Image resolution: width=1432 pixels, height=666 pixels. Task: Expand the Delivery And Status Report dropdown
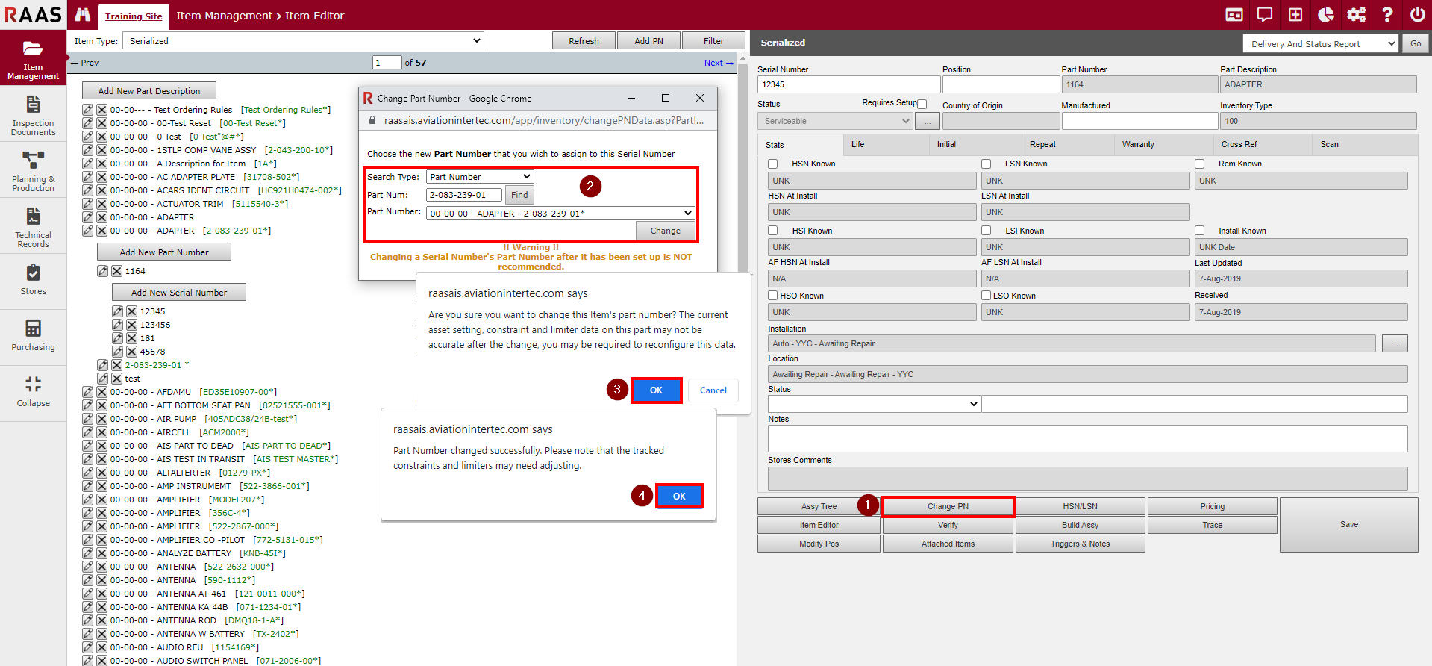click(1320, 44)
